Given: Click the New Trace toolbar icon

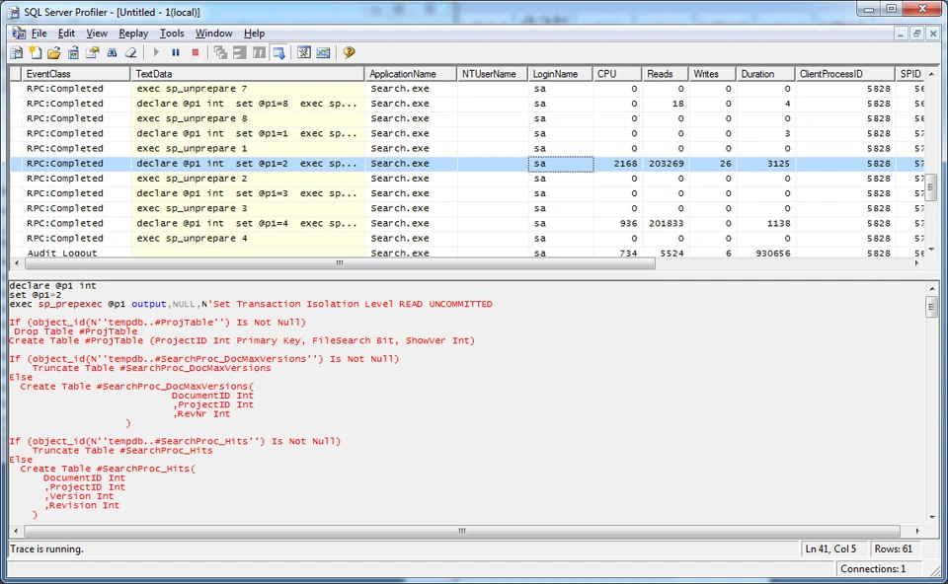Looking at the screenshot, I should point(17,52).
